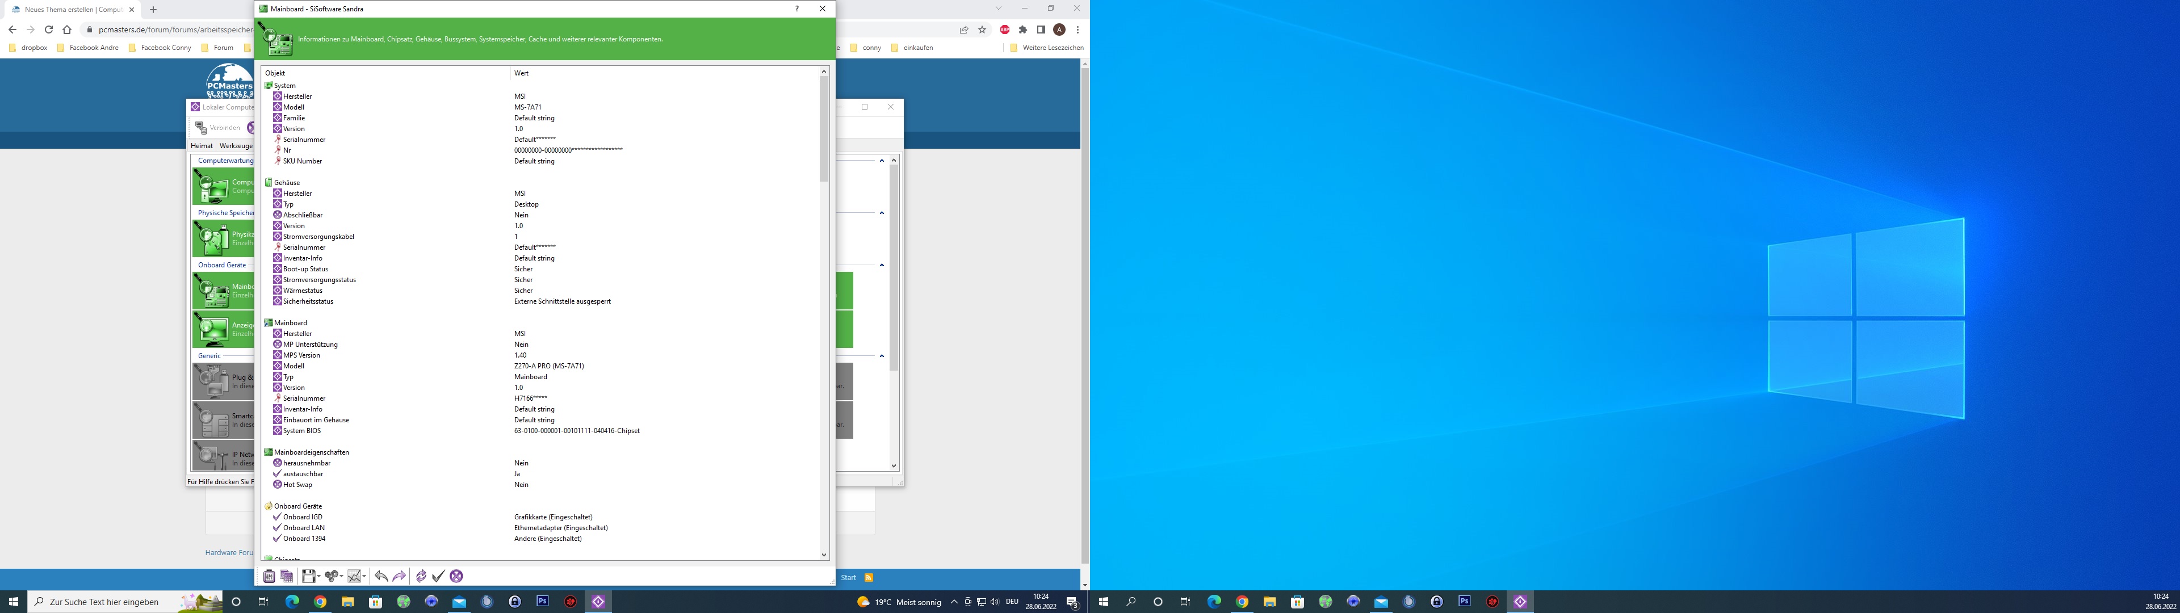
Task: Click the purple refresh icon
Action: [421, 576]
